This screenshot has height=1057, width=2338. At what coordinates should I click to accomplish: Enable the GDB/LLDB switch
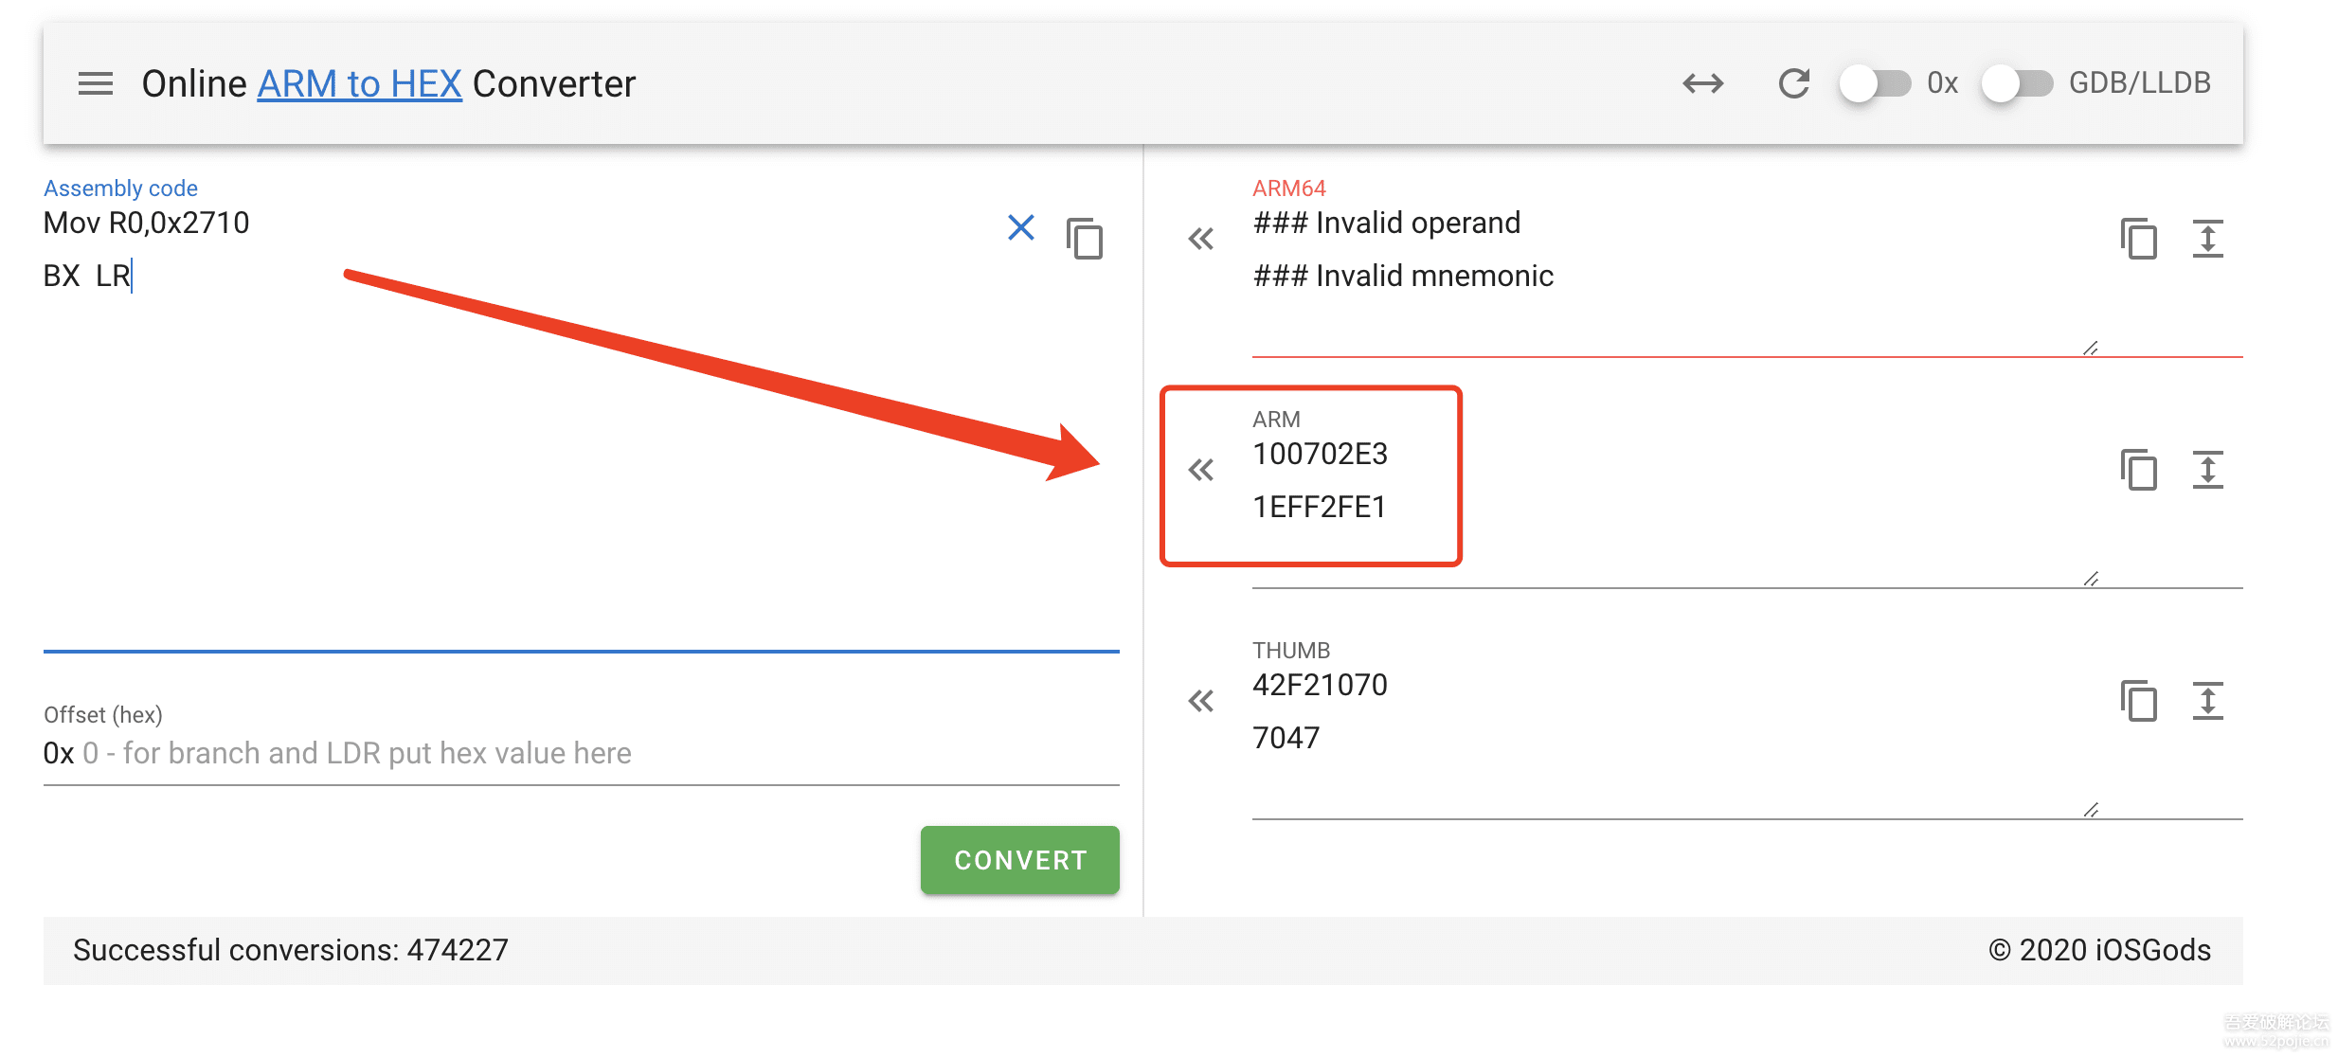coord(2017,84)
